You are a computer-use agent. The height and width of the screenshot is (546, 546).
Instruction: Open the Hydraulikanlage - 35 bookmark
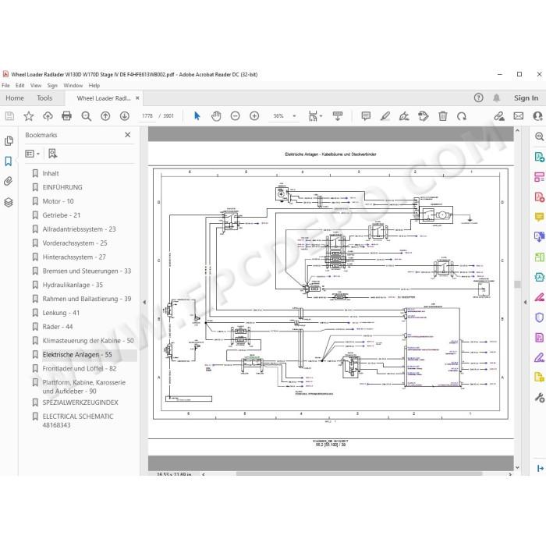(73, 285)
